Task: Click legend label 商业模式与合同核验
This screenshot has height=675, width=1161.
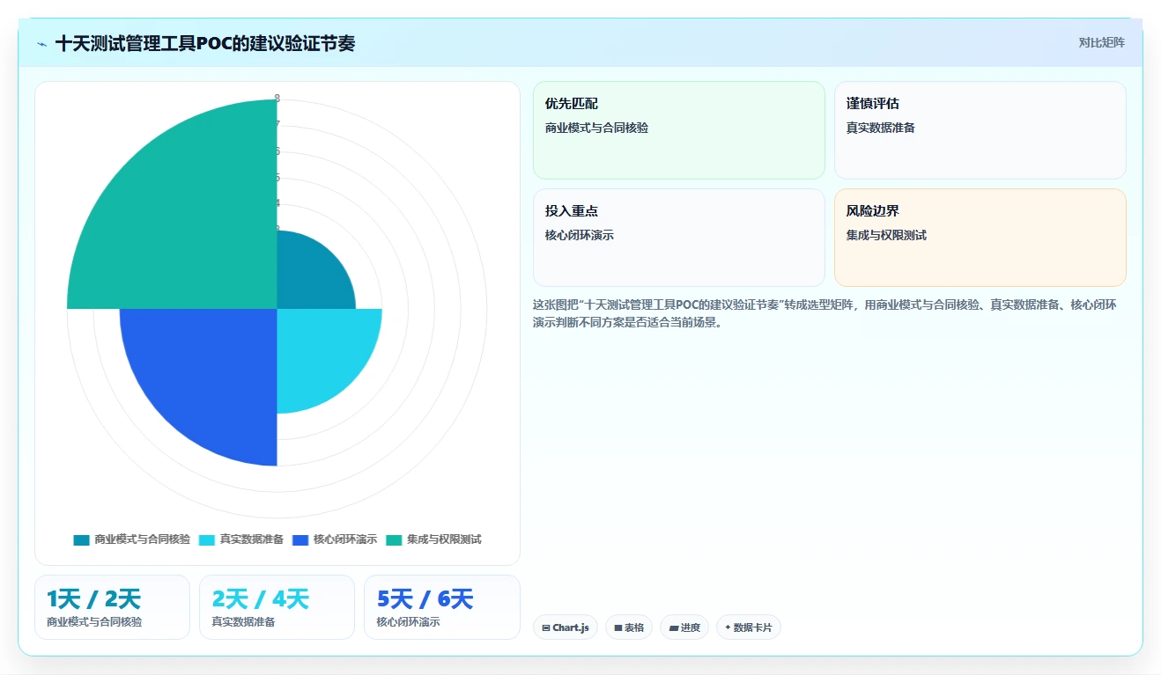Action: (142, 539)
